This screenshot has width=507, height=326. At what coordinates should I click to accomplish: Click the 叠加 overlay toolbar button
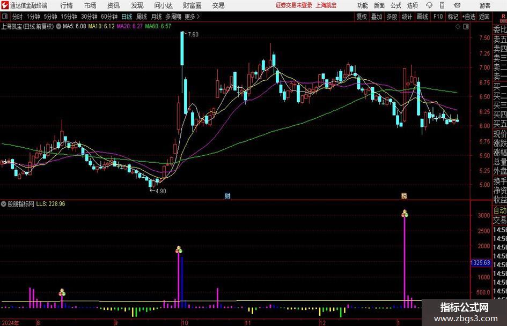(x=377, y=17)
